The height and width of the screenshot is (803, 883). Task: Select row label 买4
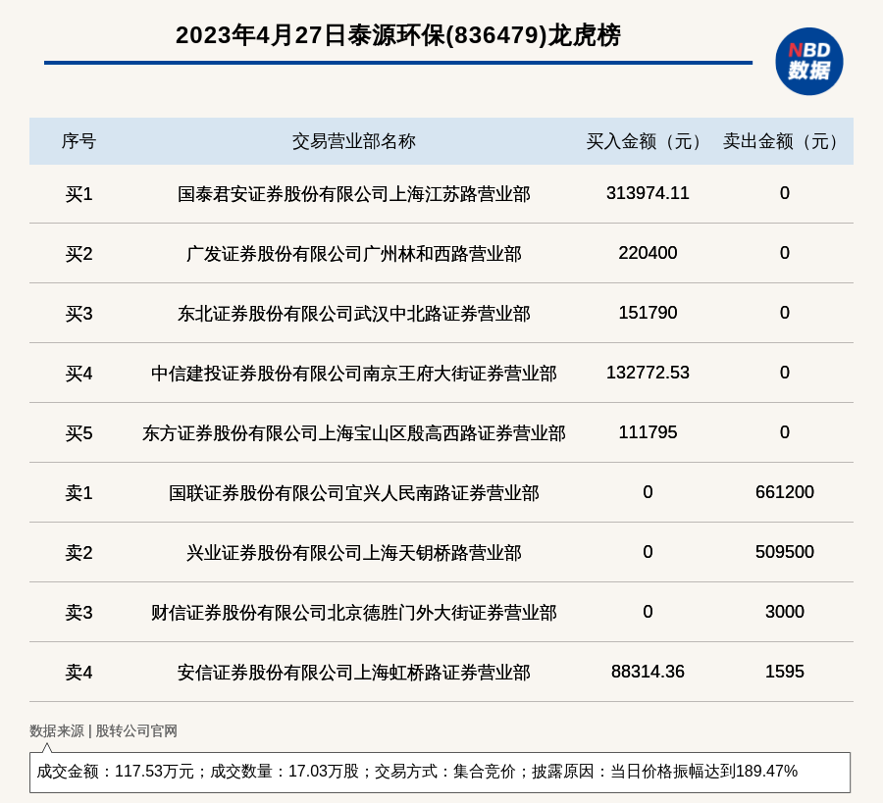point(78,374)
